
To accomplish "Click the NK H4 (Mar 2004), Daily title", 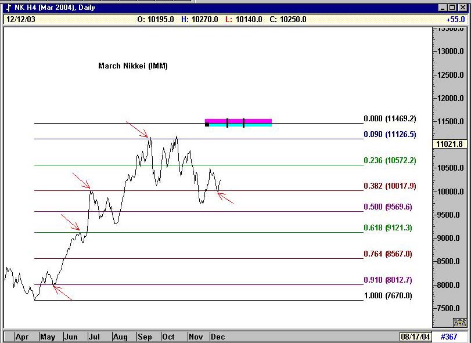I will pyautogui.click(x=55, y=8).
